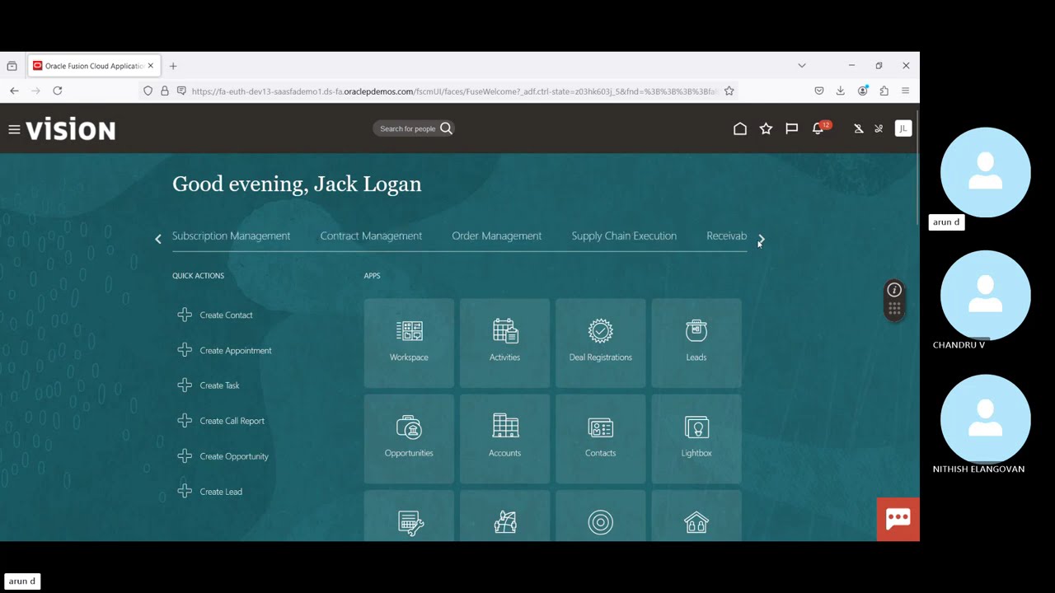The image size is (1055, 593).
Task: Click the browser address bar URL
Action: coord(454,91)
